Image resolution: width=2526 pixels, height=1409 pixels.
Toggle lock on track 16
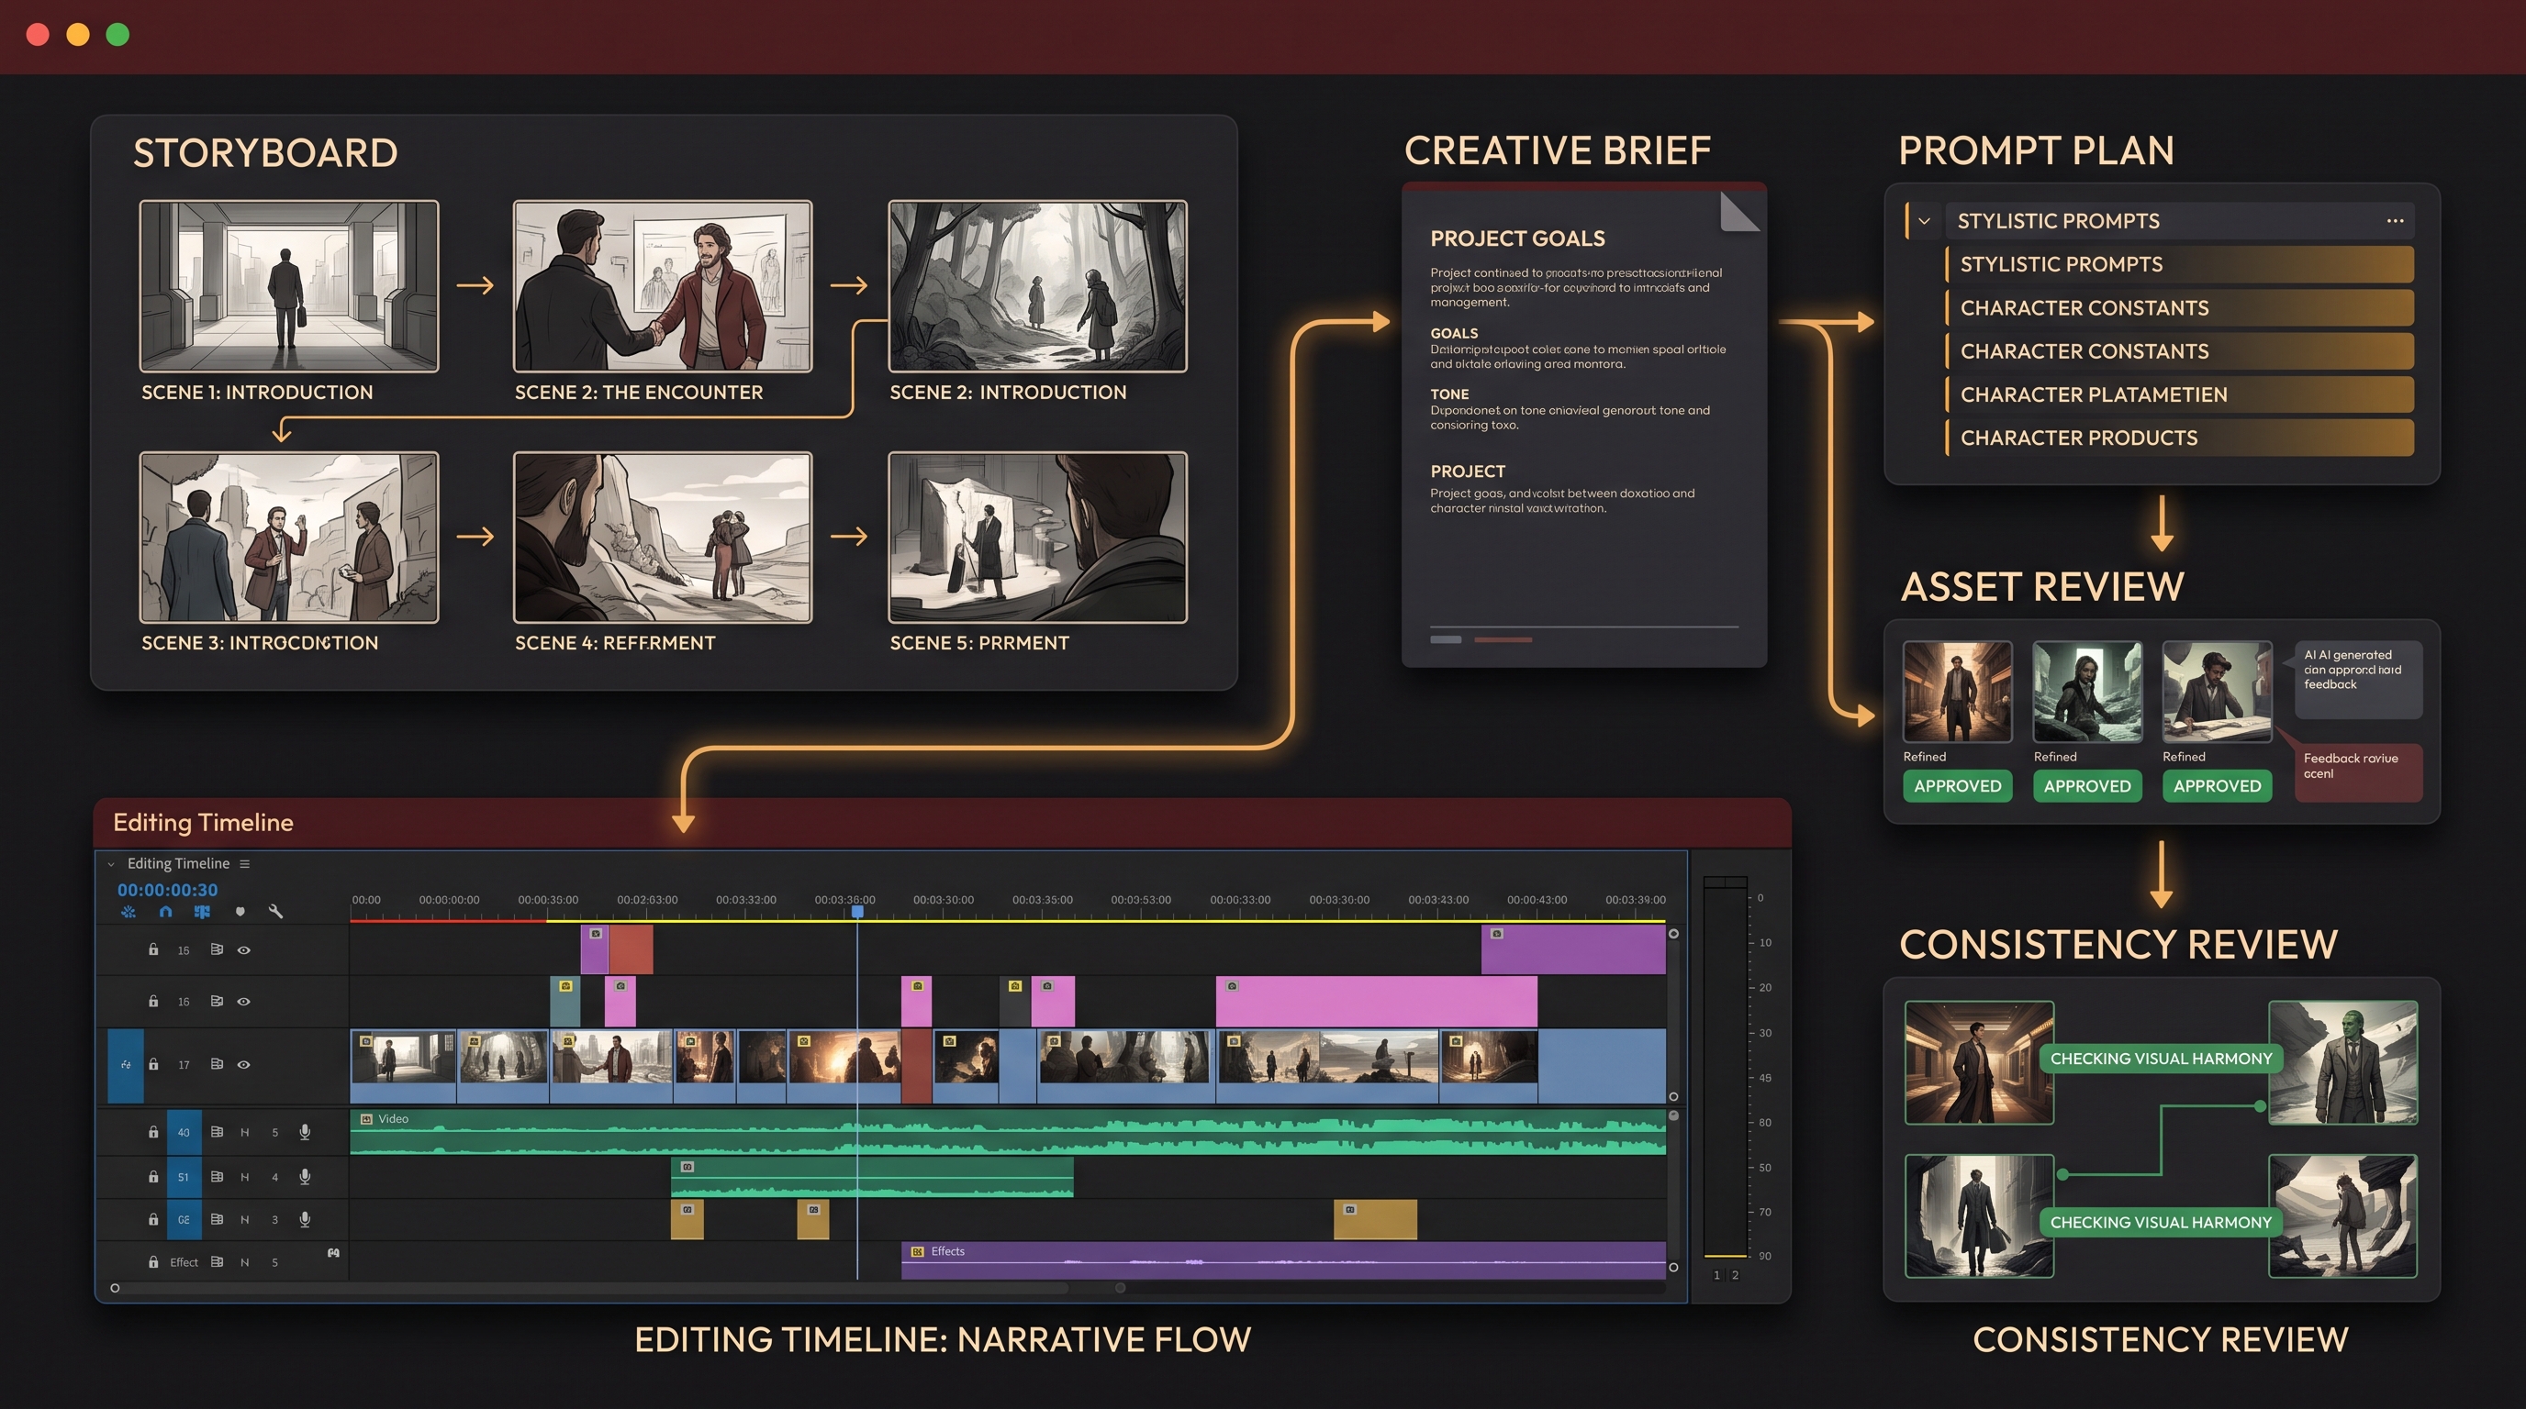point(153,1001)
